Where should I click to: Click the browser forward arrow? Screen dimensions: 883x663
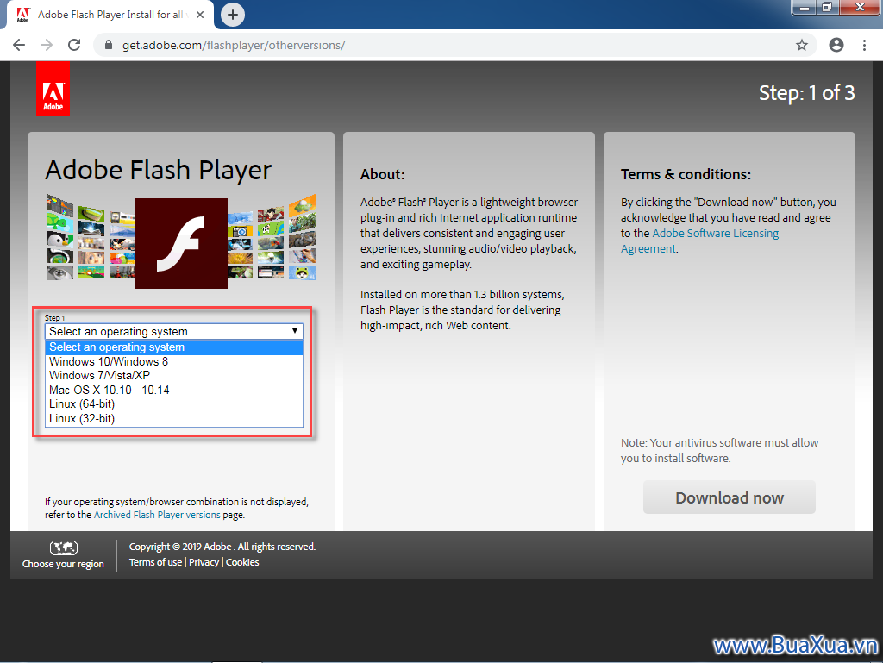point(47,45)
